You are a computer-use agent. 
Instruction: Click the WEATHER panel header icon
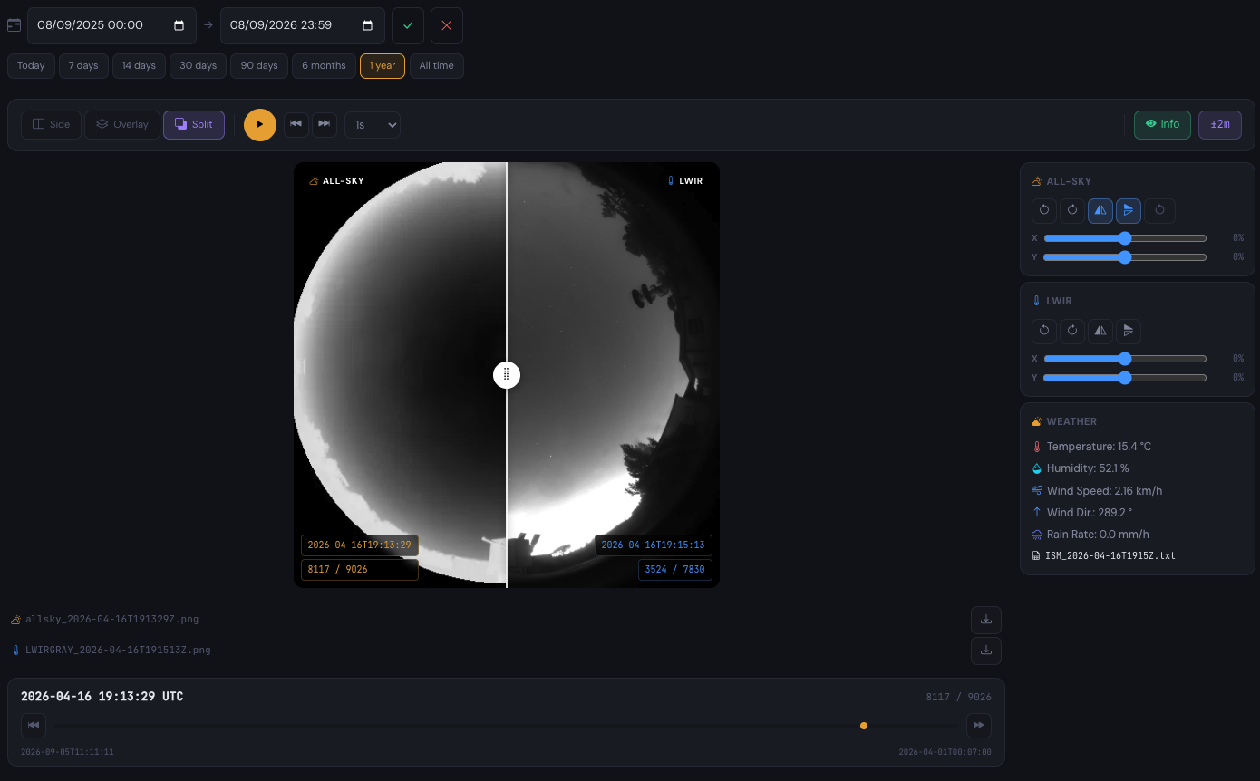point(1037,421)
